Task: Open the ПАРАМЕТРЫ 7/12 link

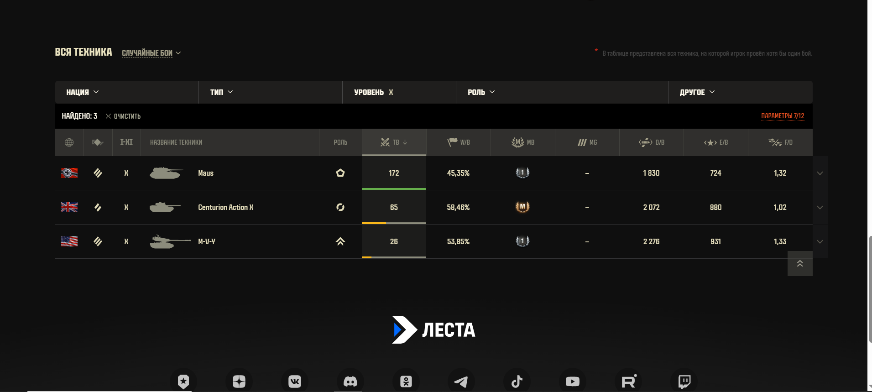Action: [x=783, y=116]
